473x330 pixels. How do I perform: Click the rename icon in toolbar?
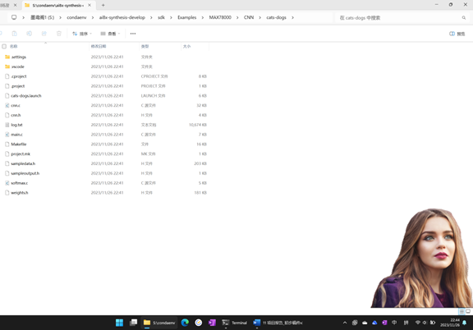(x=30, y=34)
